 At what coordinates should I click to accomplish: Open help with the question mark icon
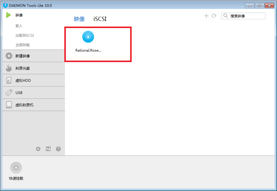pos(58,149)
